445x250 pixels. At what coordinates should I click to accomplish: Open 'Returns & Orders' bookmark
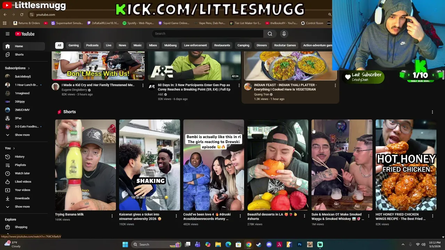point(27,23)
